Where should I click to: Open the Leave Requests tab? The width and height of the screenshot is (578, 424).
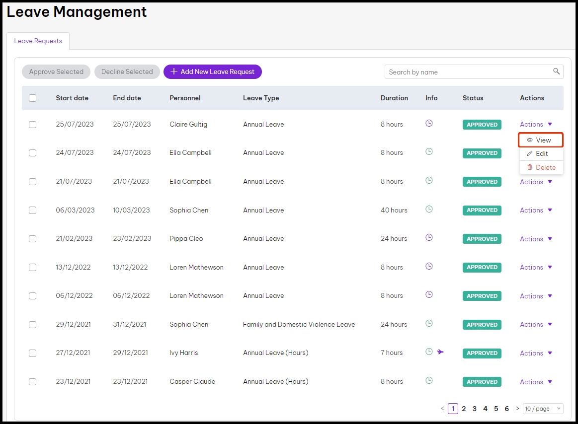click(38, 41)
